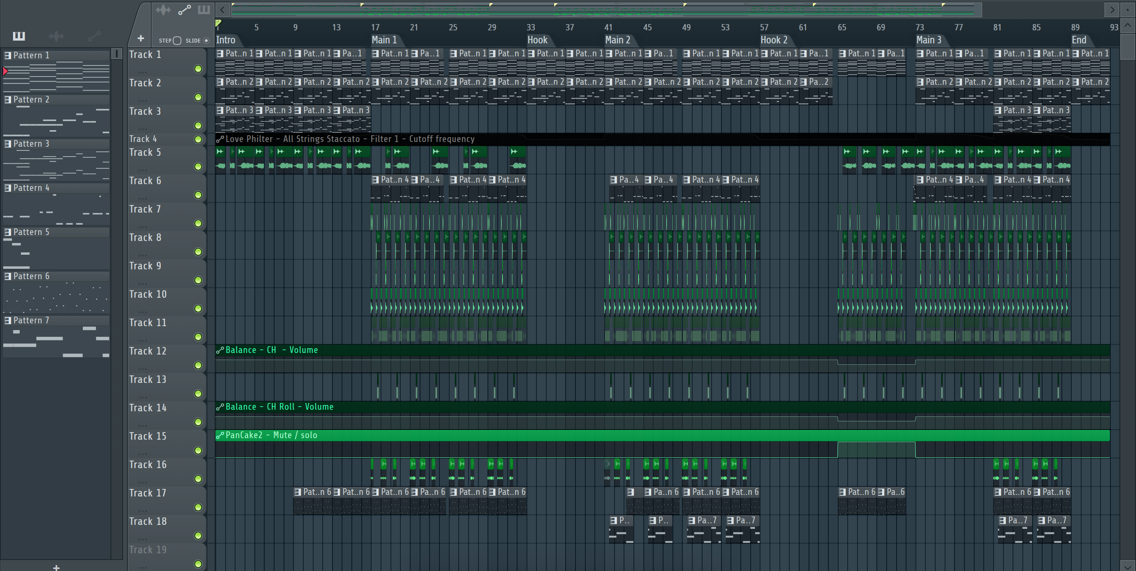Jump to the Hook 2 marker
Viewport: 1136px width, 571px height.
coord(774,40)
